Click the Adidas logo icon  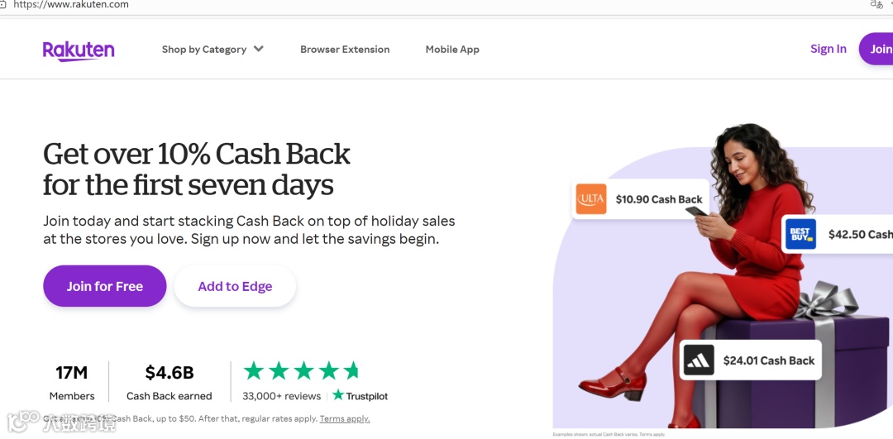pos(699,360)
